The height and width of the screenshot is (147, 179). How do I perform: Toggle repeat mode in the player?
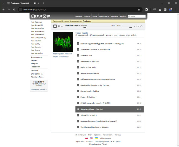coord(135,26)
